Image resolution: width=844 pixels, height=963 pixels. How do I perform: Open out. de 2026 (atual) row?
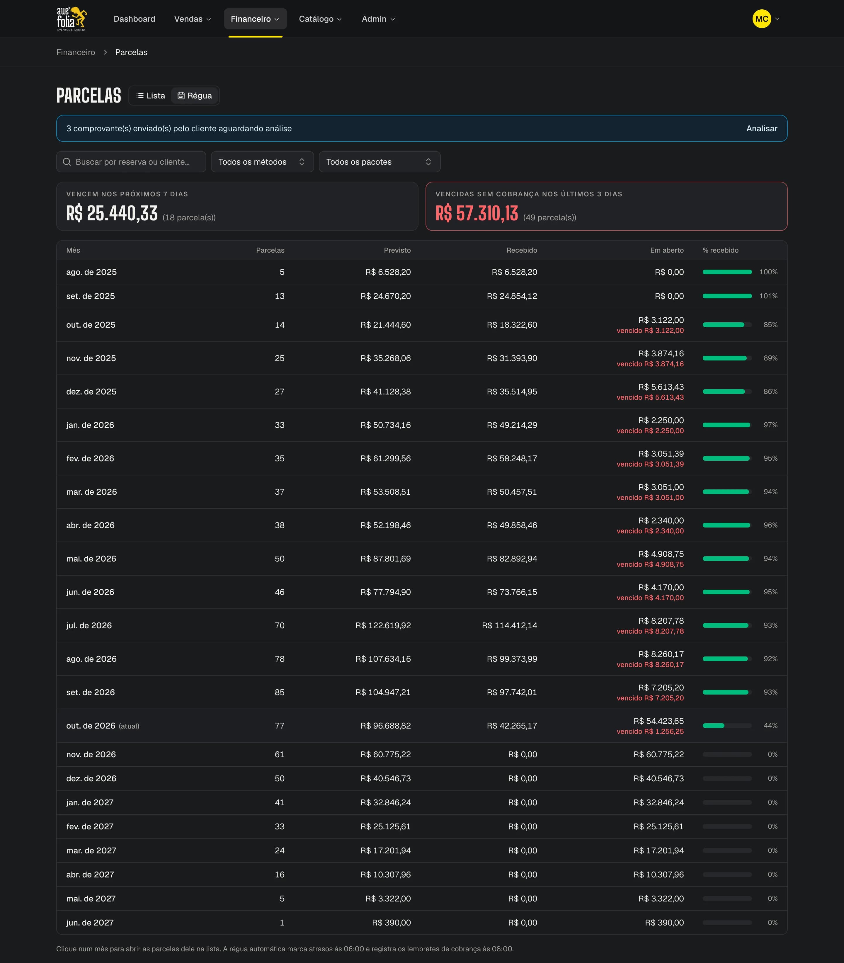point(422,726)
